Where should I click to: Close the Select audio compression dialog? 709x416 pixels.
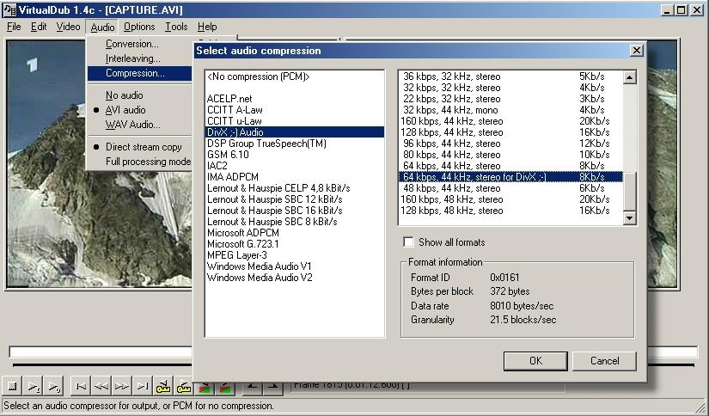636,51
